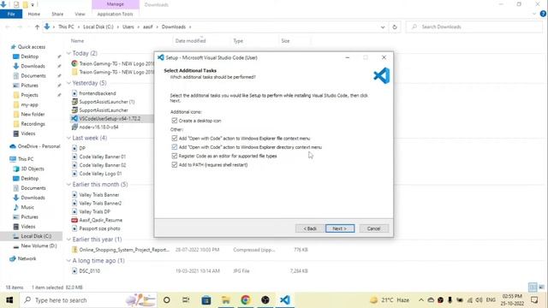Collapse the A long time ago group
Image resolution: width=548 pixels, height=308 pixels.
(68, 260)
